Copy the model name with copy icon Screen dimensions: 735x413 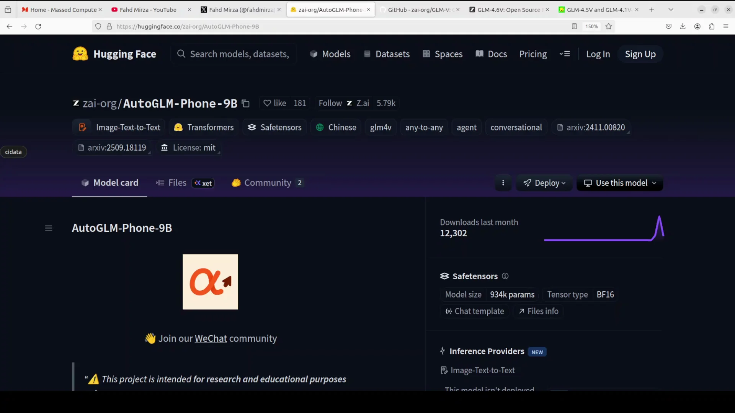246,103
